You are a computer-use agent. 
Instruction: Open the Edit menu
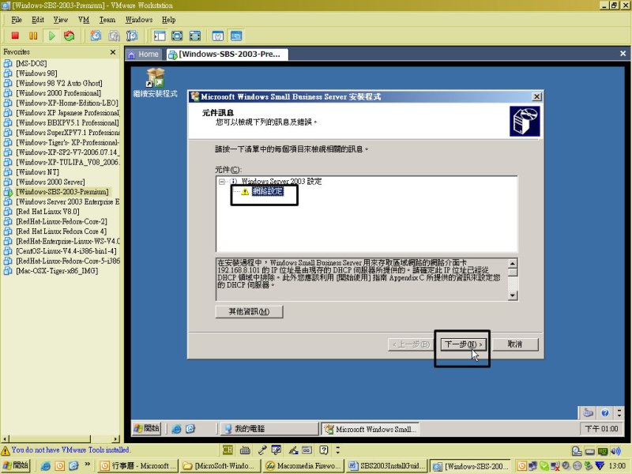coord(38,20)
